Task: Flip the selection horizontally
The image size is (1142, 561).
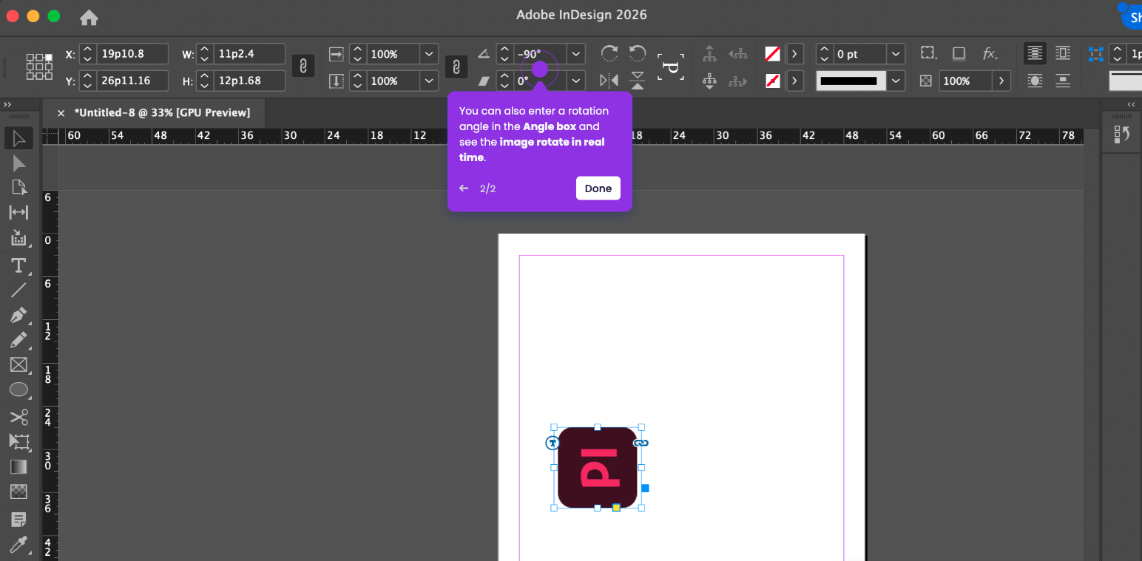Action: [x=609, y=81]
